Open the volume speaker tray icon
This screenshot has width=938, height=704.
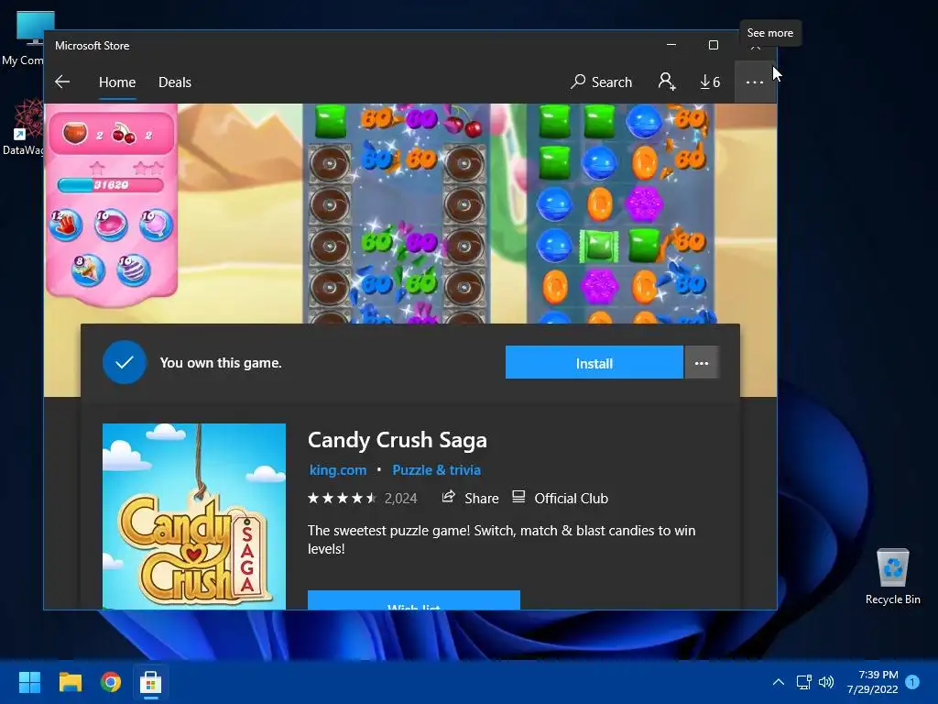[826, 682]
